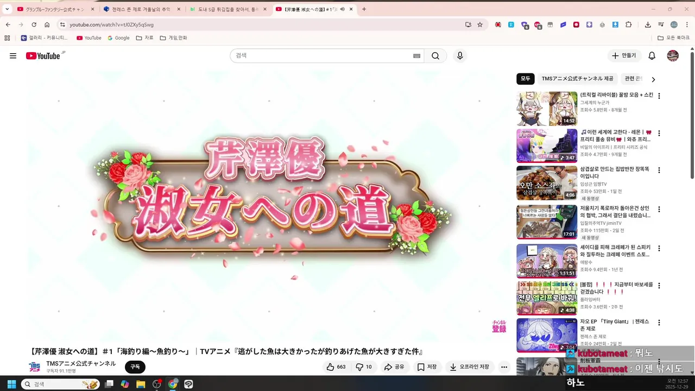Open OBS Studio from the taskbar
This screenshot has width=695, height=391.
coord(157,384)
